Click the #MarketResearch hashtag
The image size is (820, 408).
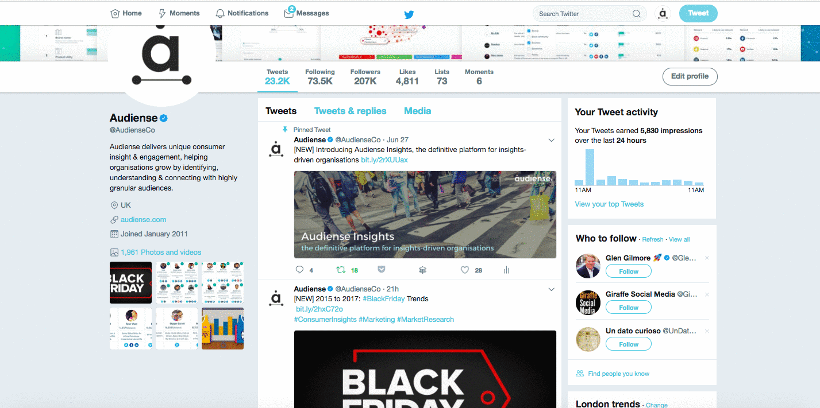click(425, 320)
